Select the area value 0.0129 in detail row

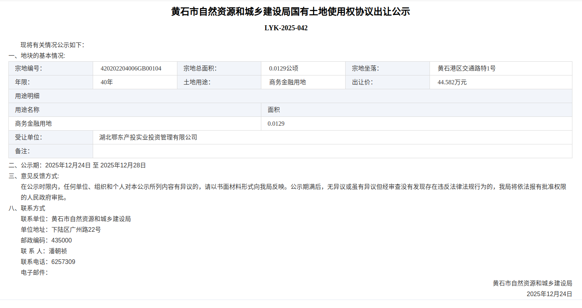[276, 124]
